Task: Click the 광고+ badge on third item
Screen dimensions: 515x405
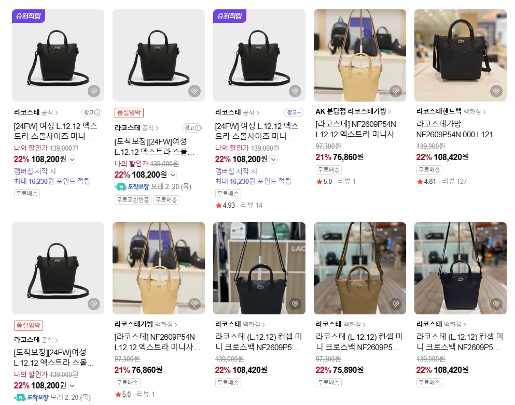Action: pyautogui.click(x=294, y=112)
